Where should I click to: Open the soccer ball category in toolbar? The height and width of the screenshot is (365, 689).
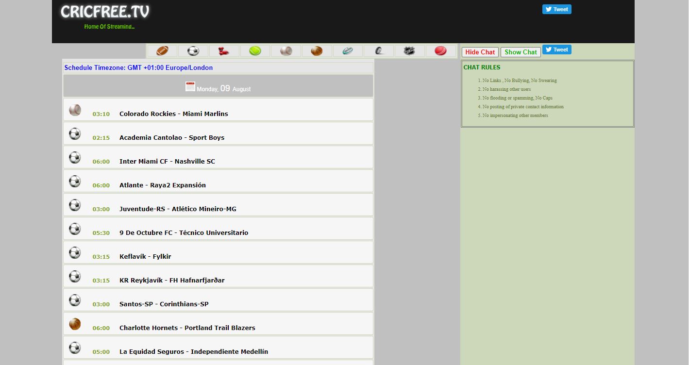193,51
